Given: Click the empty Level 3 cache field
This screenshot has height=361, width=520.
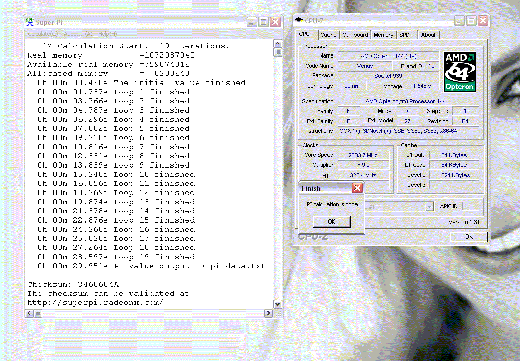Looking at the screenshot, I should pyautogui.click(x=454, y=185).
